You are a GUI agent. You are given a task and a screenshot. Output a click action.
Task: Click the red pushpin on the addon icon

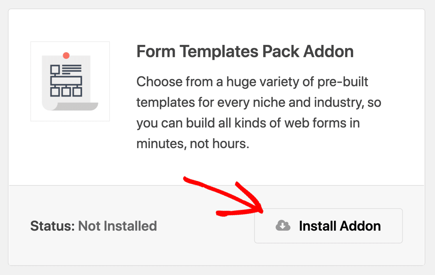[66, 56]
